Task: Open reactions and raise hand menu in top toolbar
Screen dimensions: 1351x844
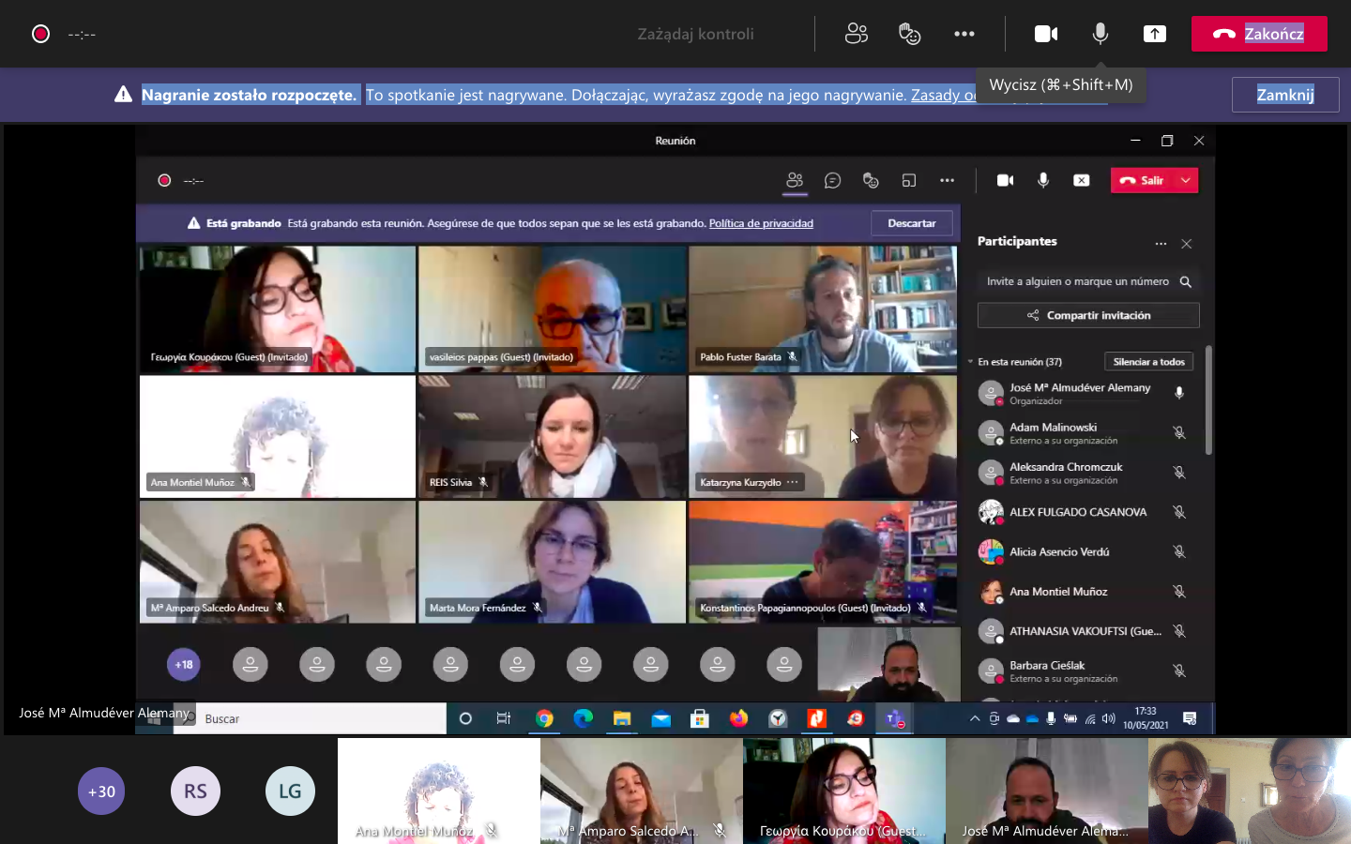Action: (909, 34)
